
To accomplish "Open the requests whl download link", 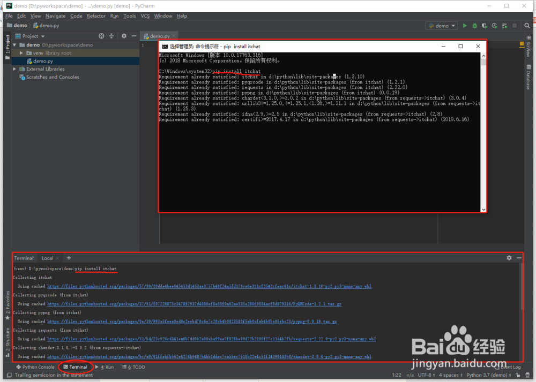I will point(212,339).
